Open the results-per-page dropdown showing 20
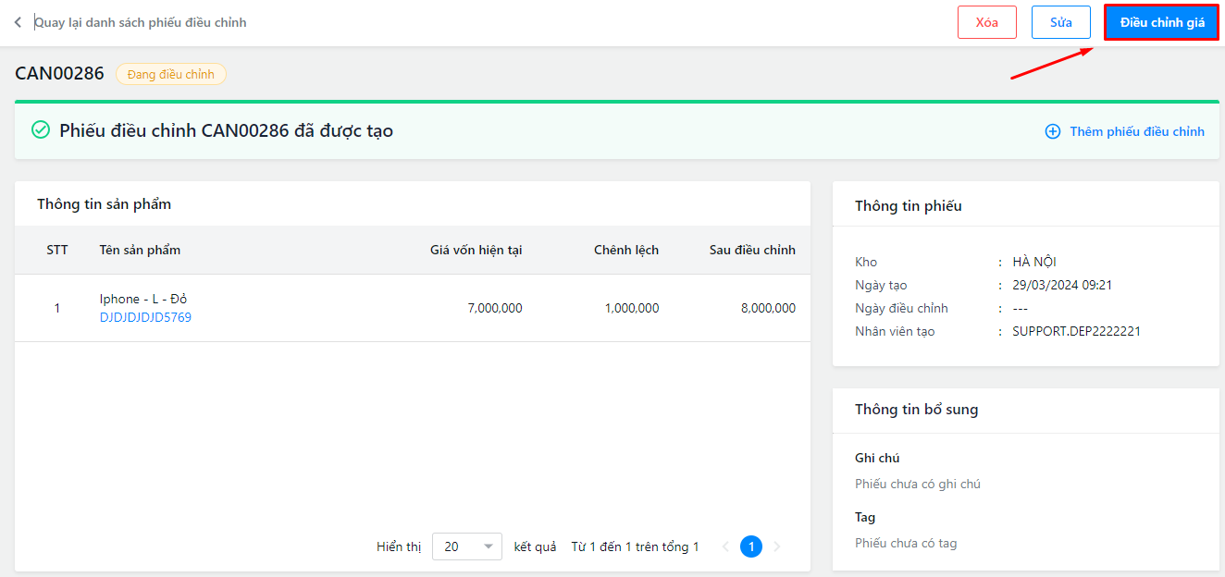Screen dimensions: 1225x577 (x=467, y=546)
